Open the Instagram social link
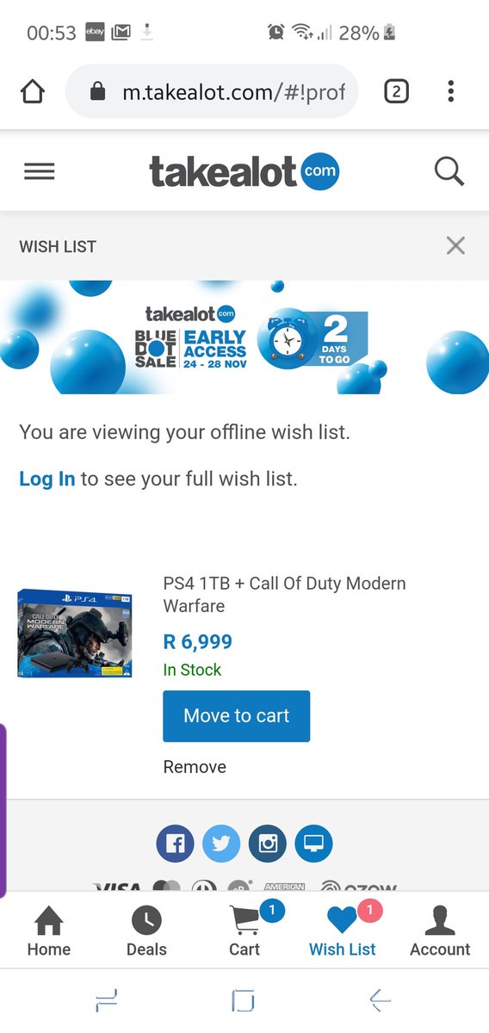 point(268,844)
